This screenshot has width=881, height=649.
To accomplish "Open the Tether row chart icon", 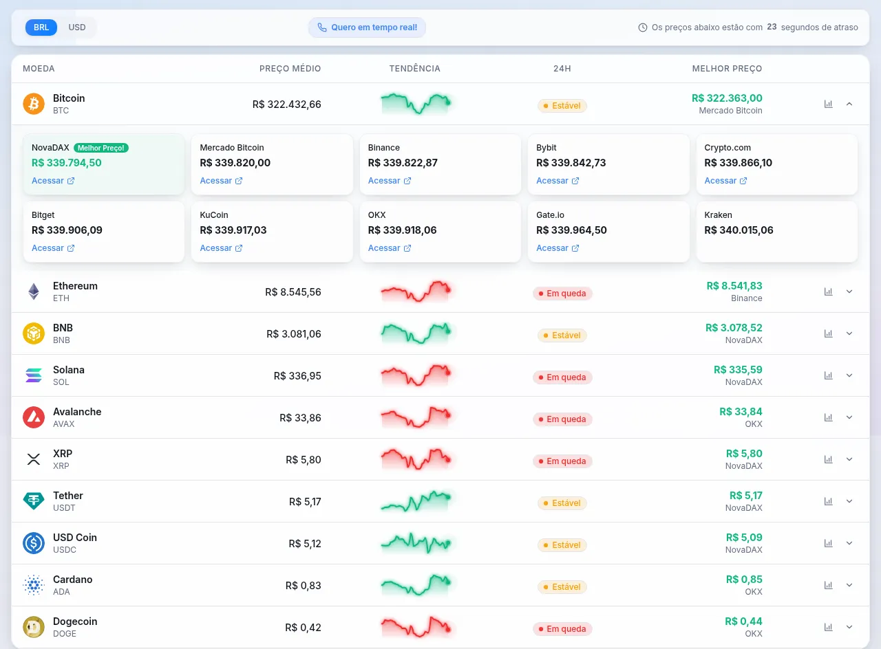I will tap(828, 501).
